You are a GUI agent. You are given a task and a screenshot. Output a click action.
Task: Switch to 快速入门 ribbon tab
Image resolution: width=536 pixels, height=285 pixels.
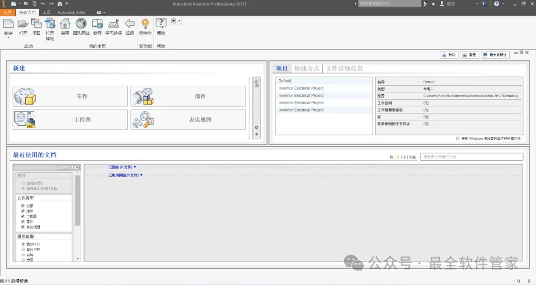tap(27, 12)
